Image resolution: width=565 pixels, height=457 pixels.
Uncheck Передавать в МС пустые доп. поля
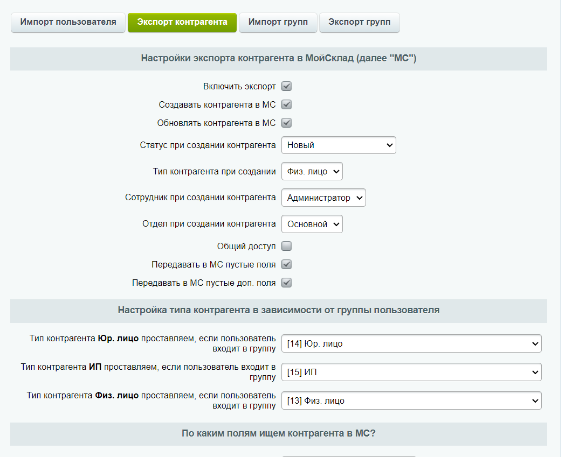point(286,283)
